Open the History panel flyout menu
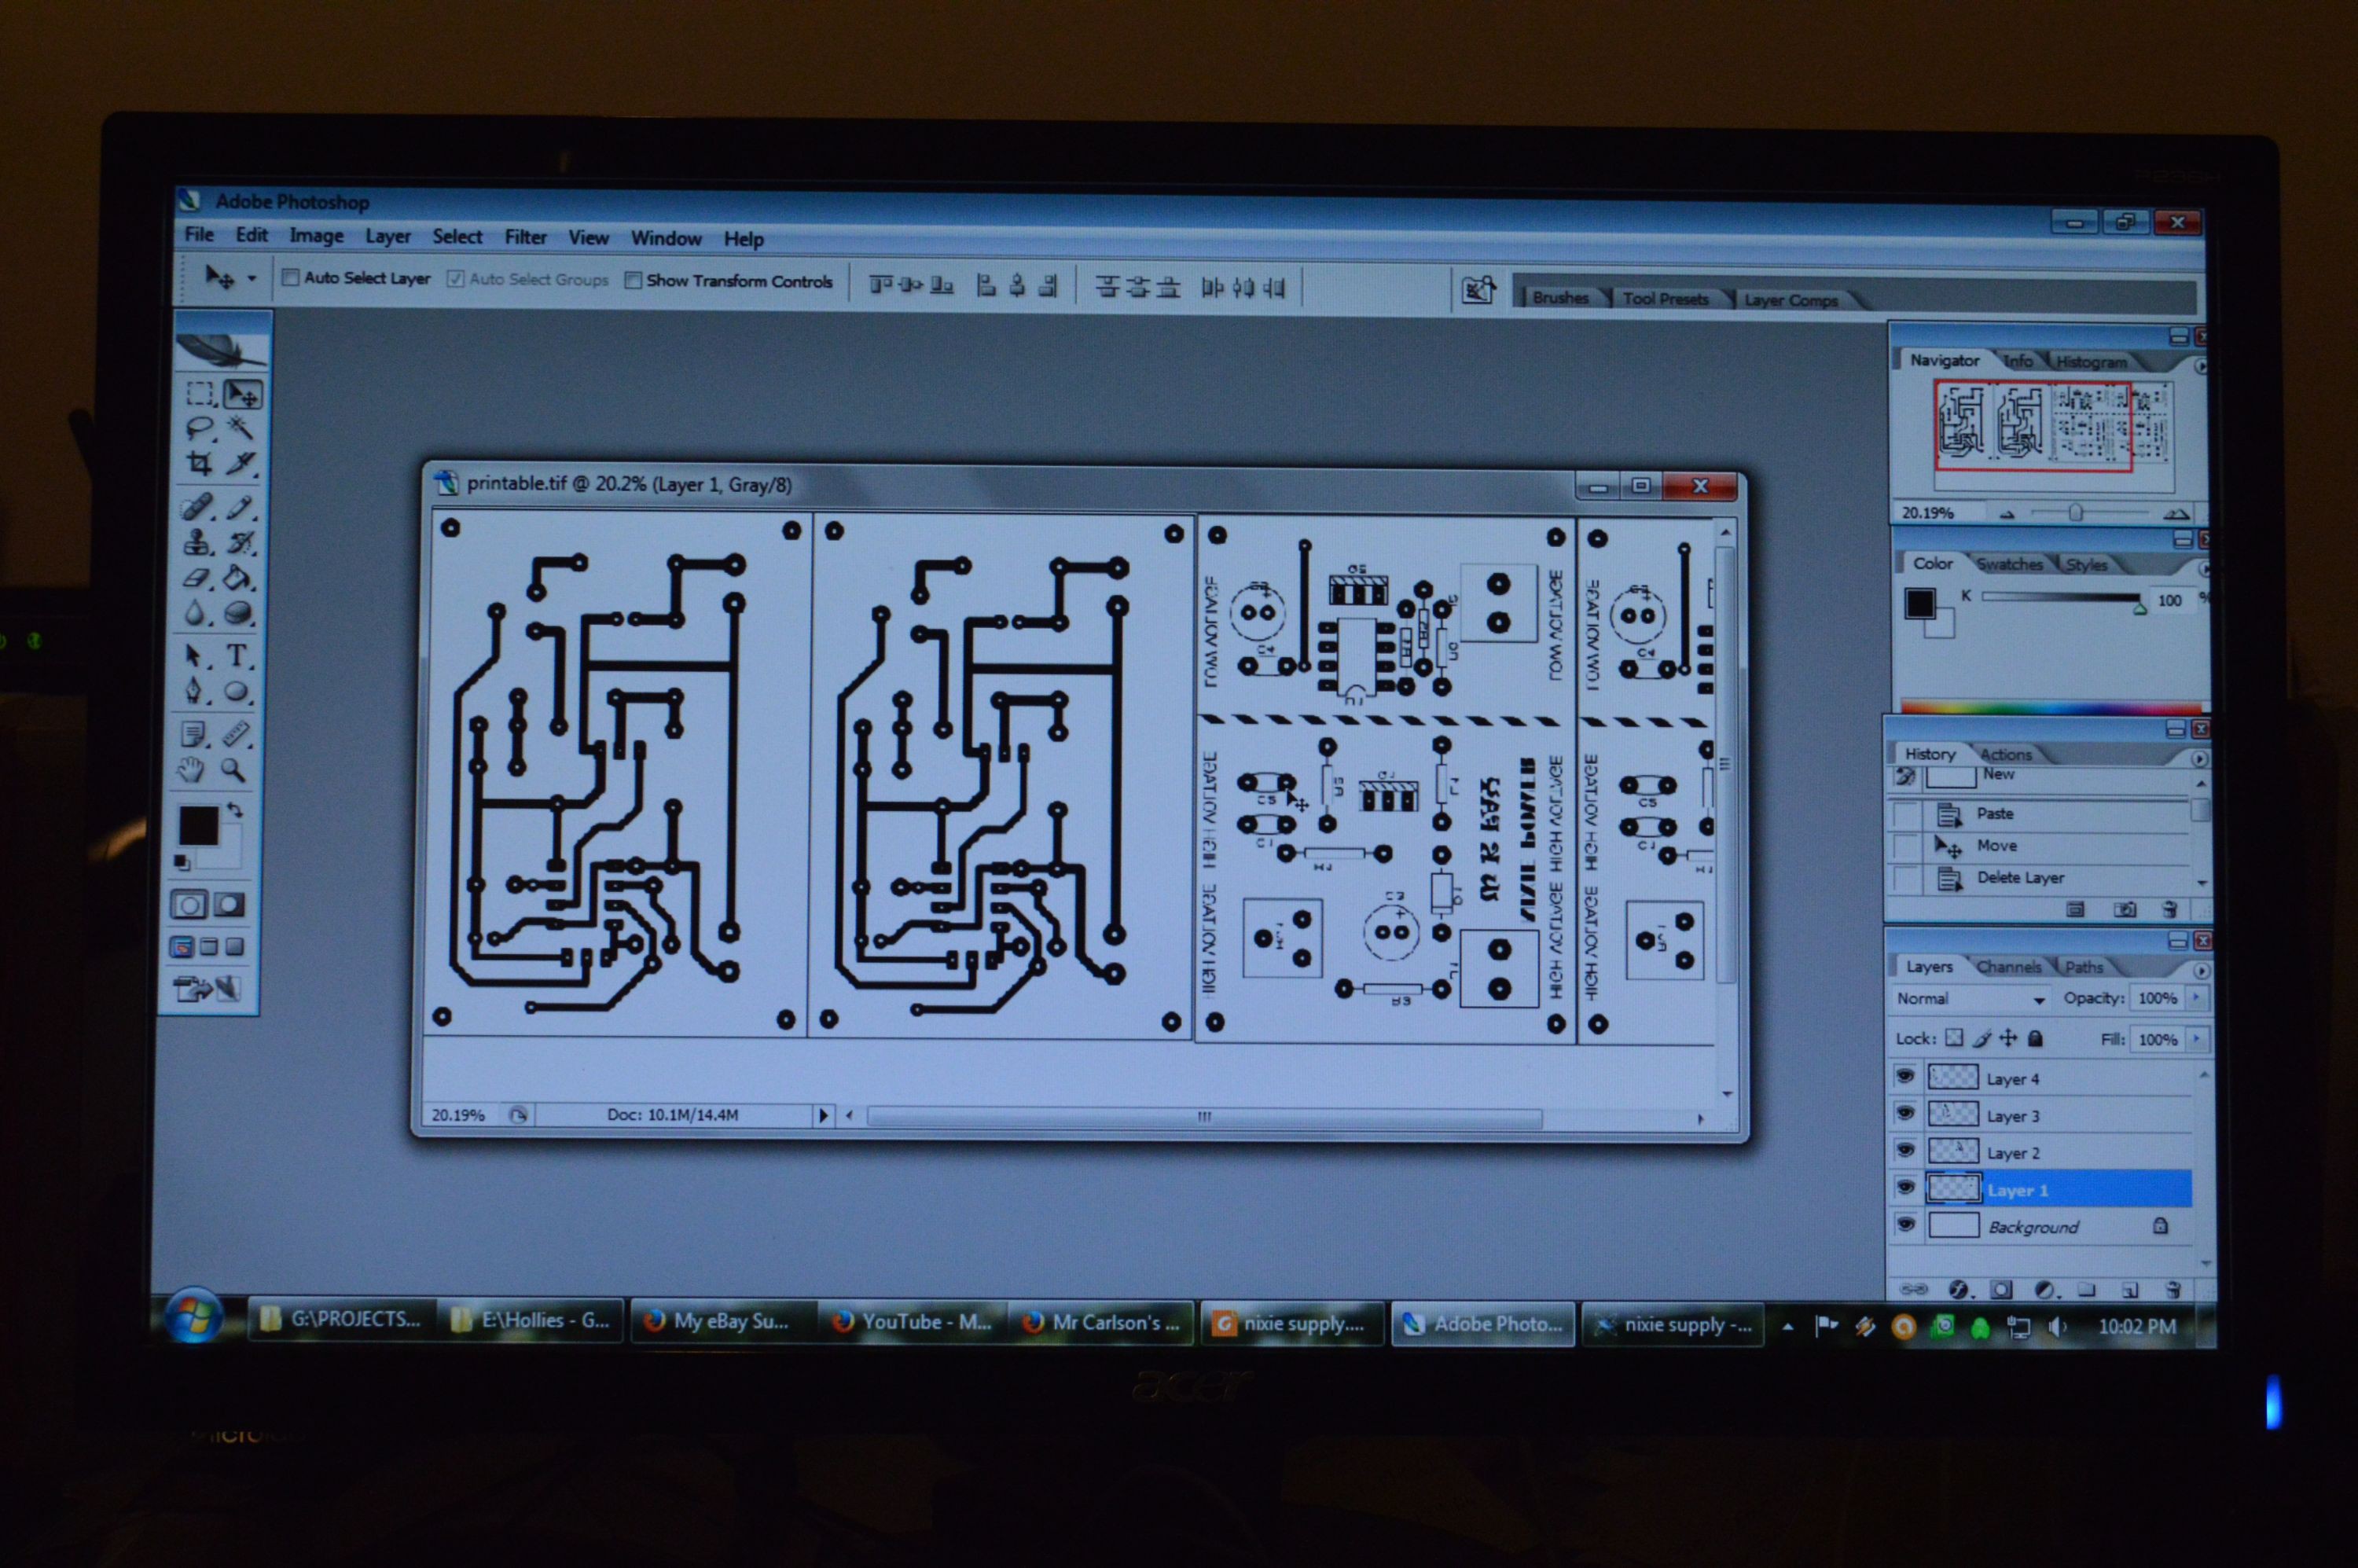The width and height of the screenshot is (2358, 1568). (x=2199, y=759)
